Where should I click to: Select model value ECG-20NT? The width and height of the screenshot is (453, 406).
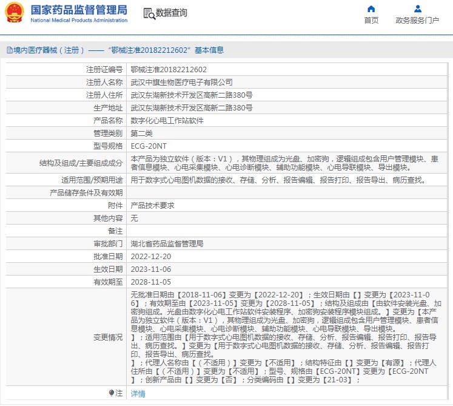149,146
